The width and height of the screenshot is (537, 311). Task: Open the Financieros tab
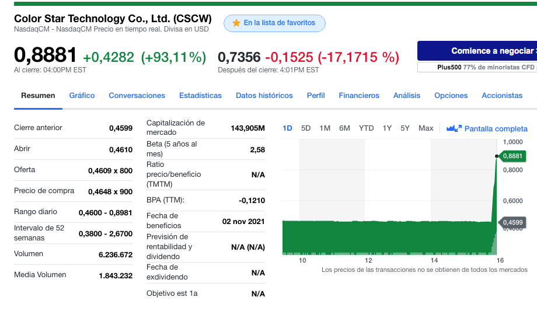[359, 96]
